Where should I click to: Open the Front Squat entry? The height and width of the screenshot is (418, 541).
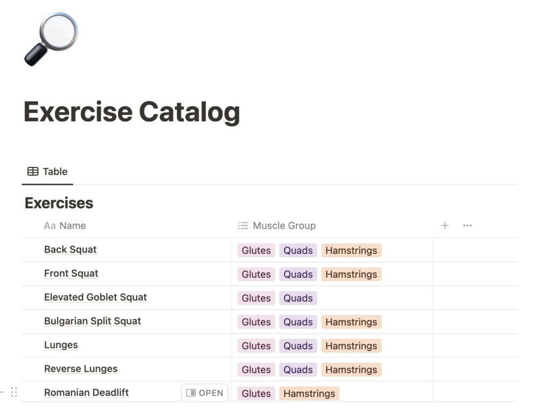click(71, 274)
